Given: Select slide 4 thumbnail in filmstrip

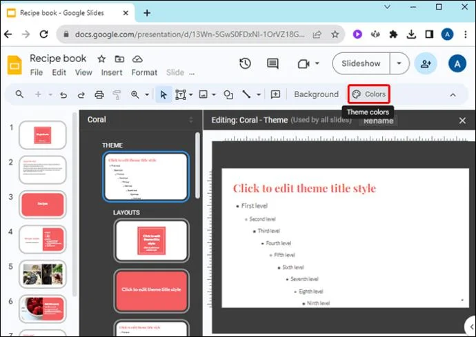Looking at the screenshot, I should point(43,239).
